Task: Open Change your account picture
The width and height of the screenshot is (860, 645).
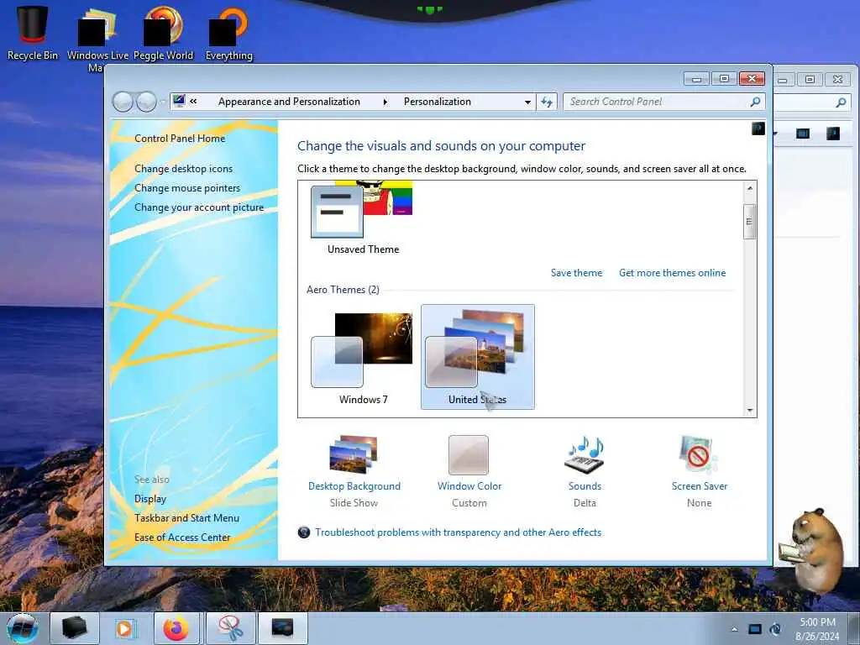Action: (x=199, y=207)
